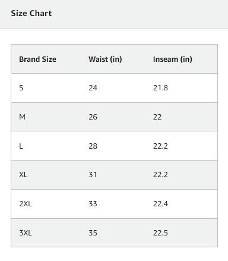Click the Size Chart heading
The width and height of the screenshot is (228, 261).
pyautogui.click(x=31, y=13)
